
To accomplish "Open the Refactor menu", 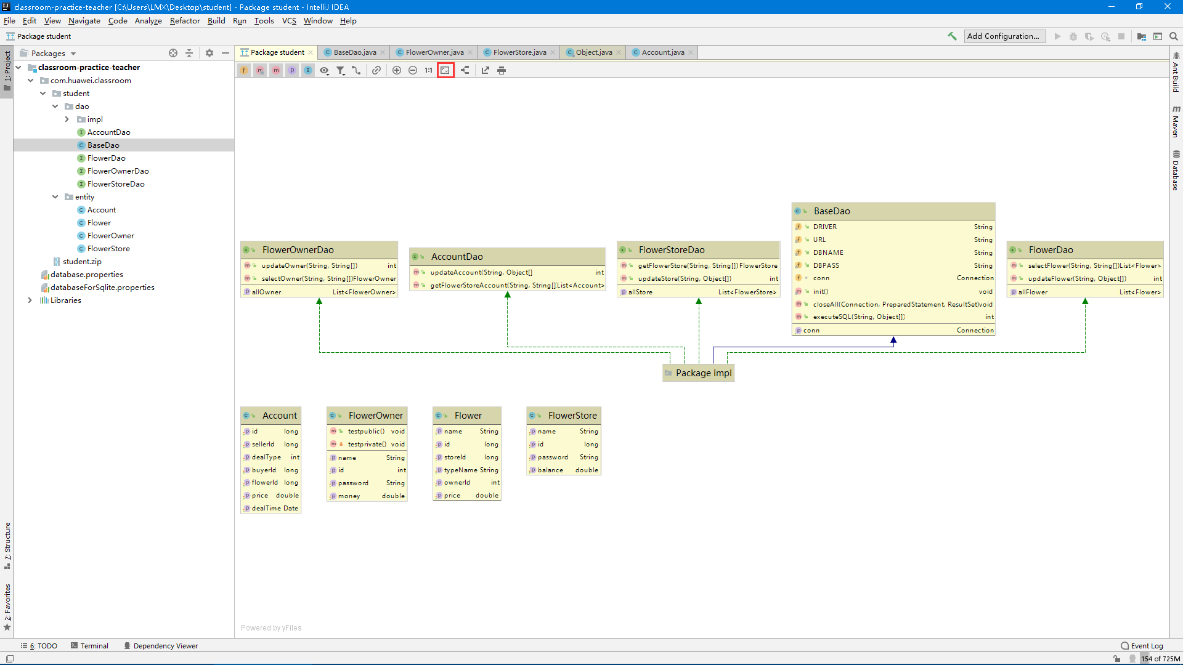I will (x=185, y=20).
